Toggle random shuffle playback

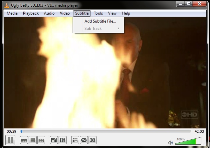(x=93, y=140)
